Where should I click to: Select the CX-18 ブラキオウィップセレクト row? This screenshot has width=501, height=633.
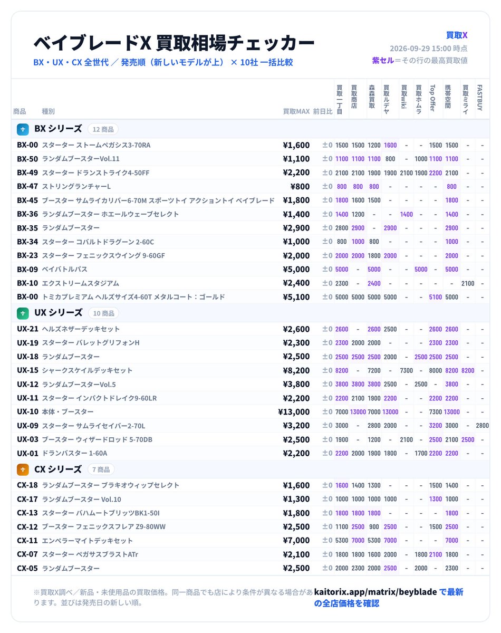pos(250,485)
